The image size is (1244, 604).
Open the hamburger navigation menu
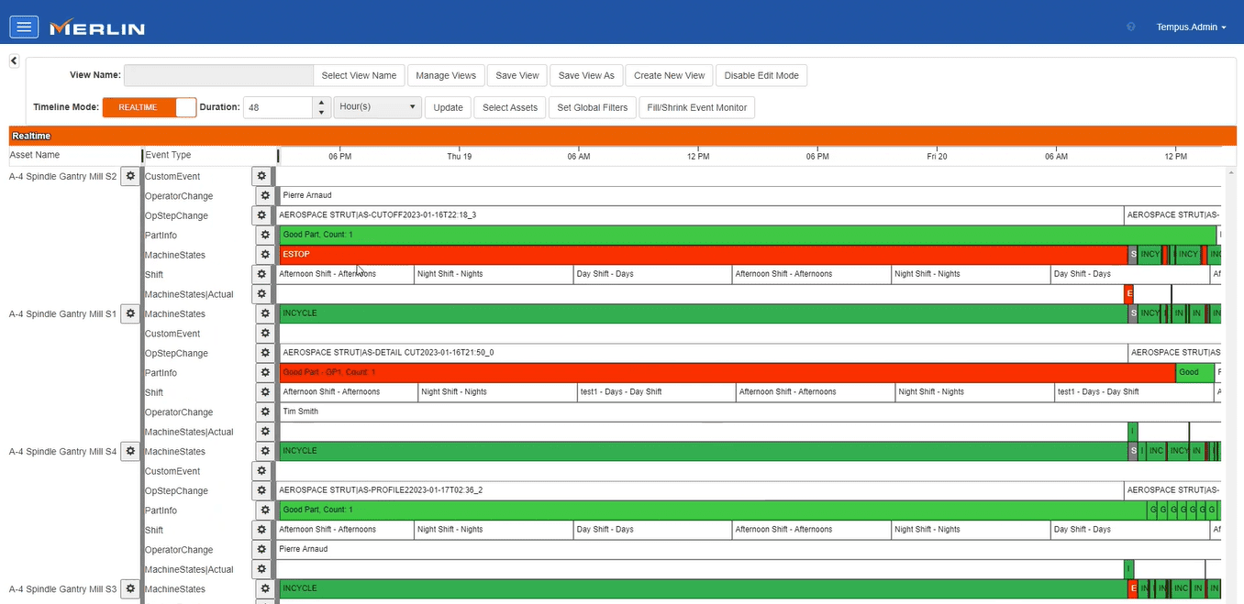pos(24,27)
